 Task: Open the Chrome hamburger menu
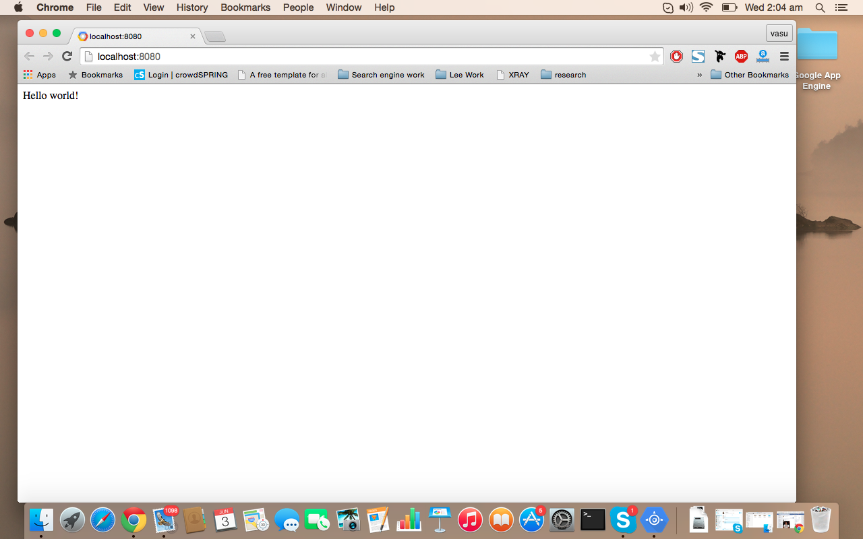784,57
